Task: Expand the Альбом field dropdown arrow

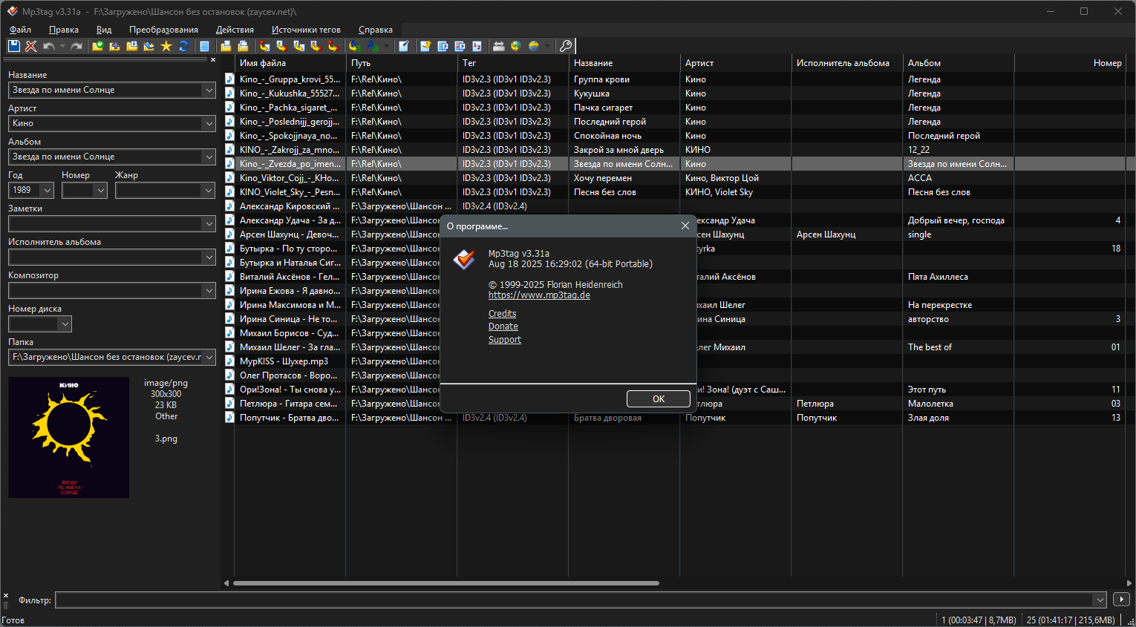Action: click(208, 157)
